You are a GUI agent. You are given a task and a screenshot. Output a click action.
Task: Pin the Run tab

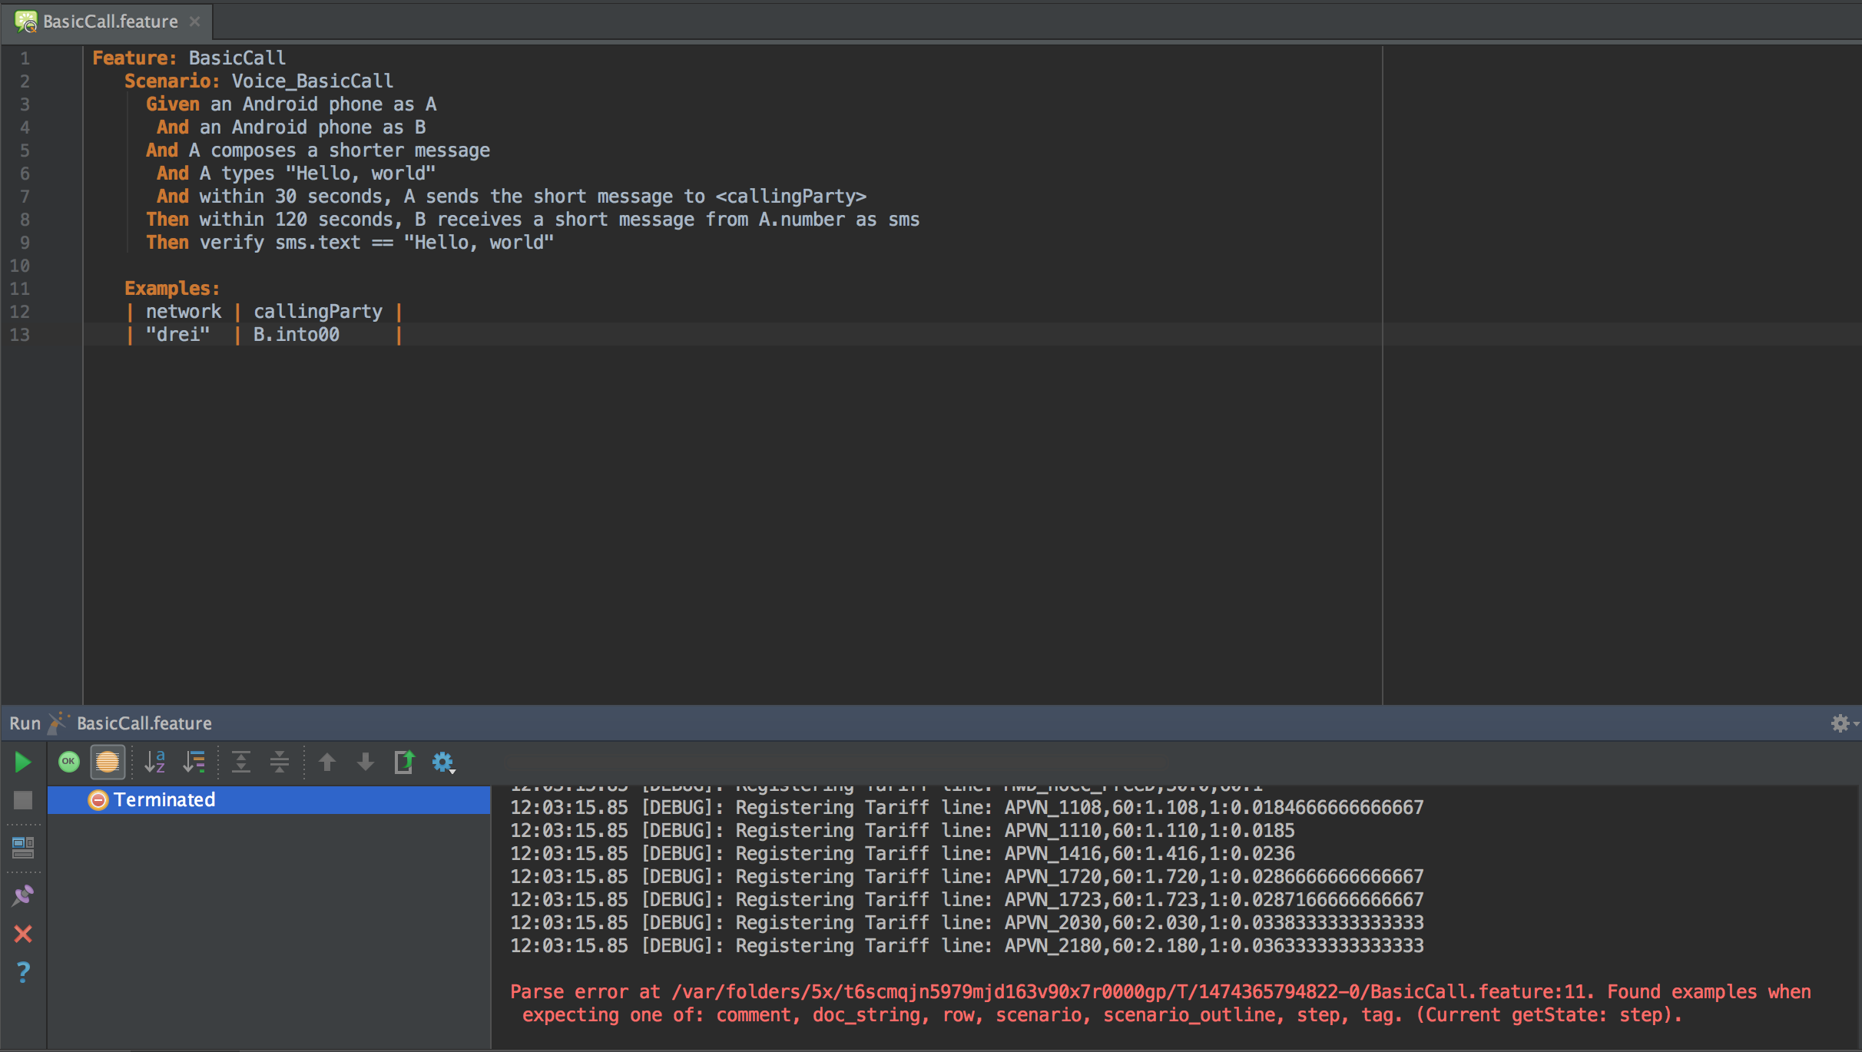pyautogui.click(x=23, y=895)
